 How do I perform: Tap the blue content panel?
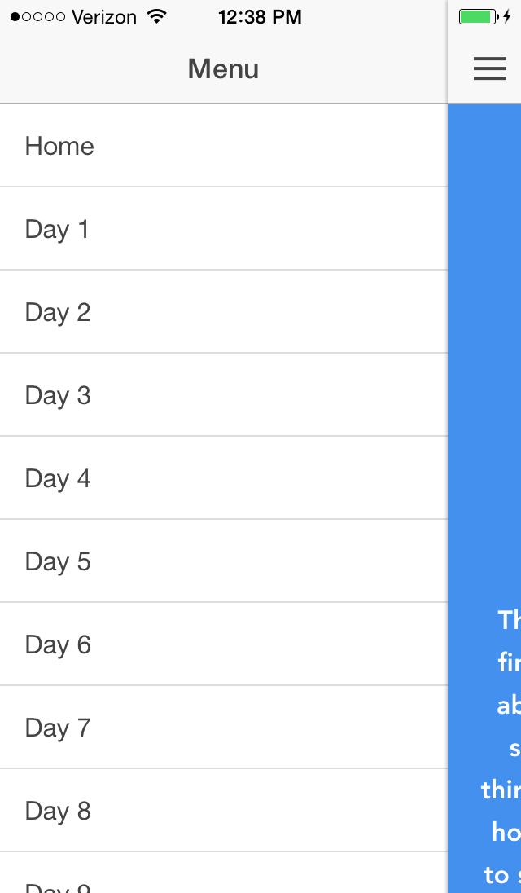[x=484, y=499]
